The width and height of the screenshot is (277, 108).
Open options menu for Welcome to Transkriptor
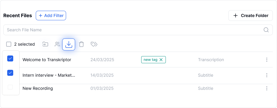tap(267, 60)
